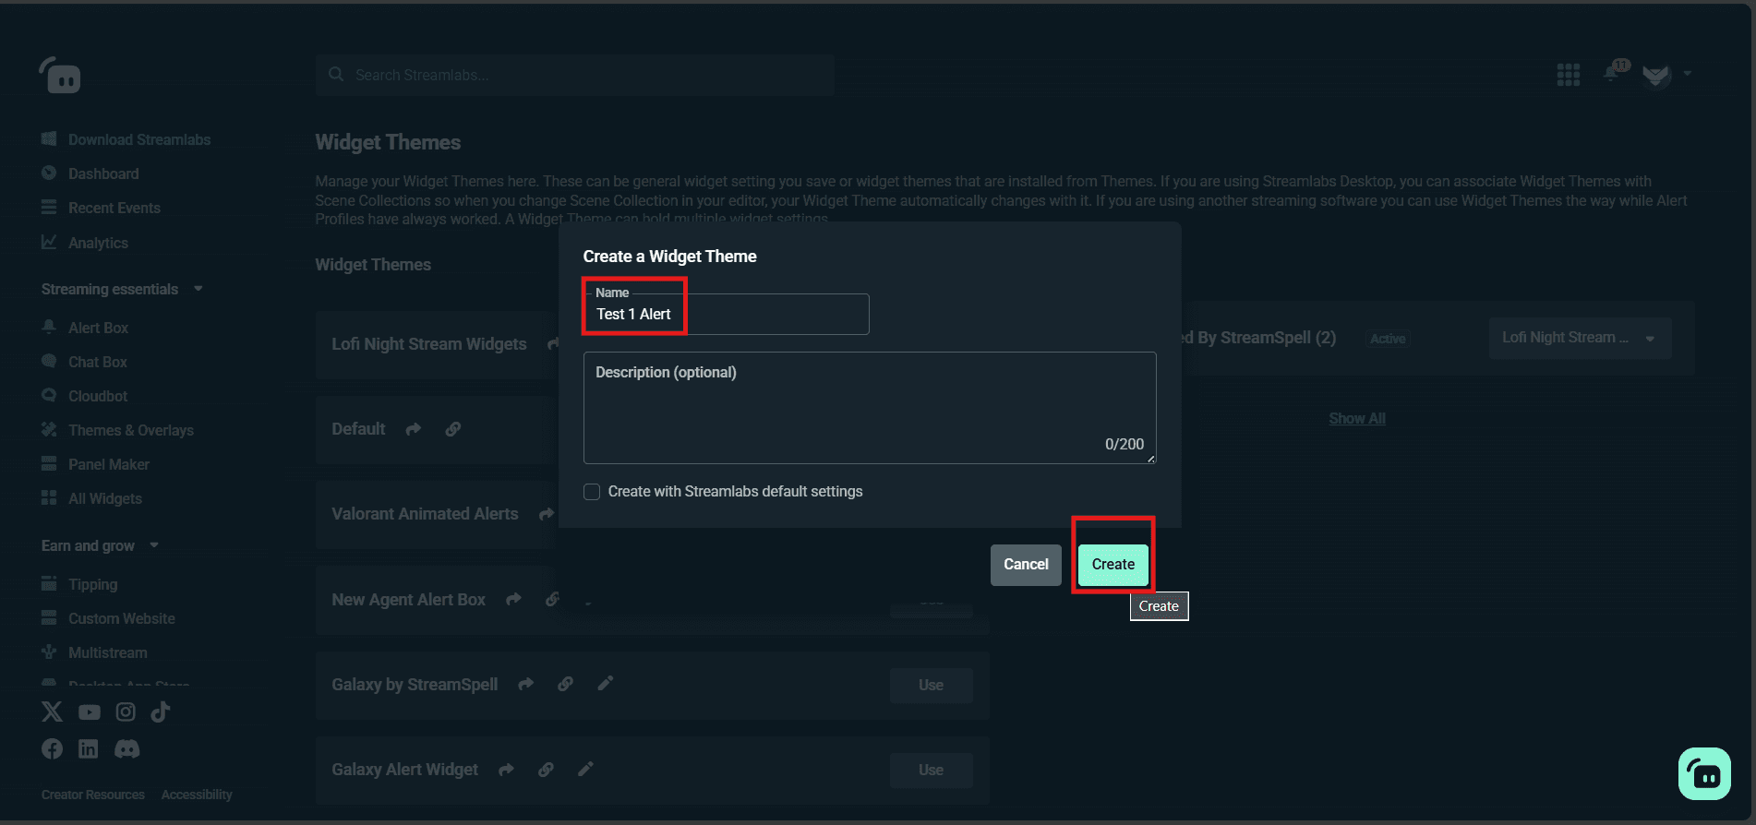Click the Show All link
1756x825 pixels.
pyautogui.click(x=1357, y=419)
